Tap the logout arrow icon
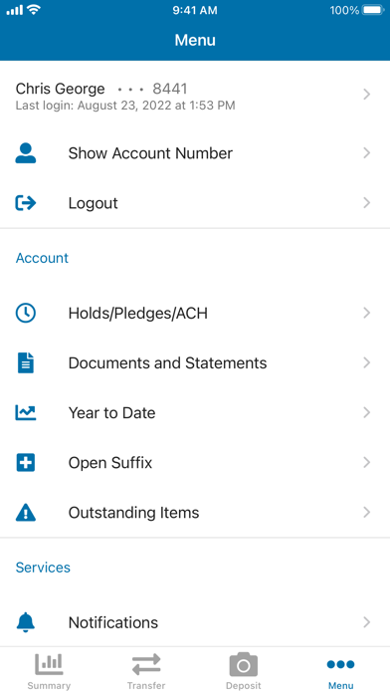 [26, 203]
